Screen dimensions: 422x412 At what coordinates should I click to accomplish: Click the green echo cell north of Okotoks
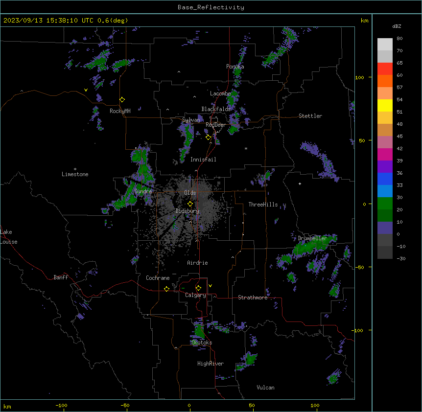coord(199,330)
